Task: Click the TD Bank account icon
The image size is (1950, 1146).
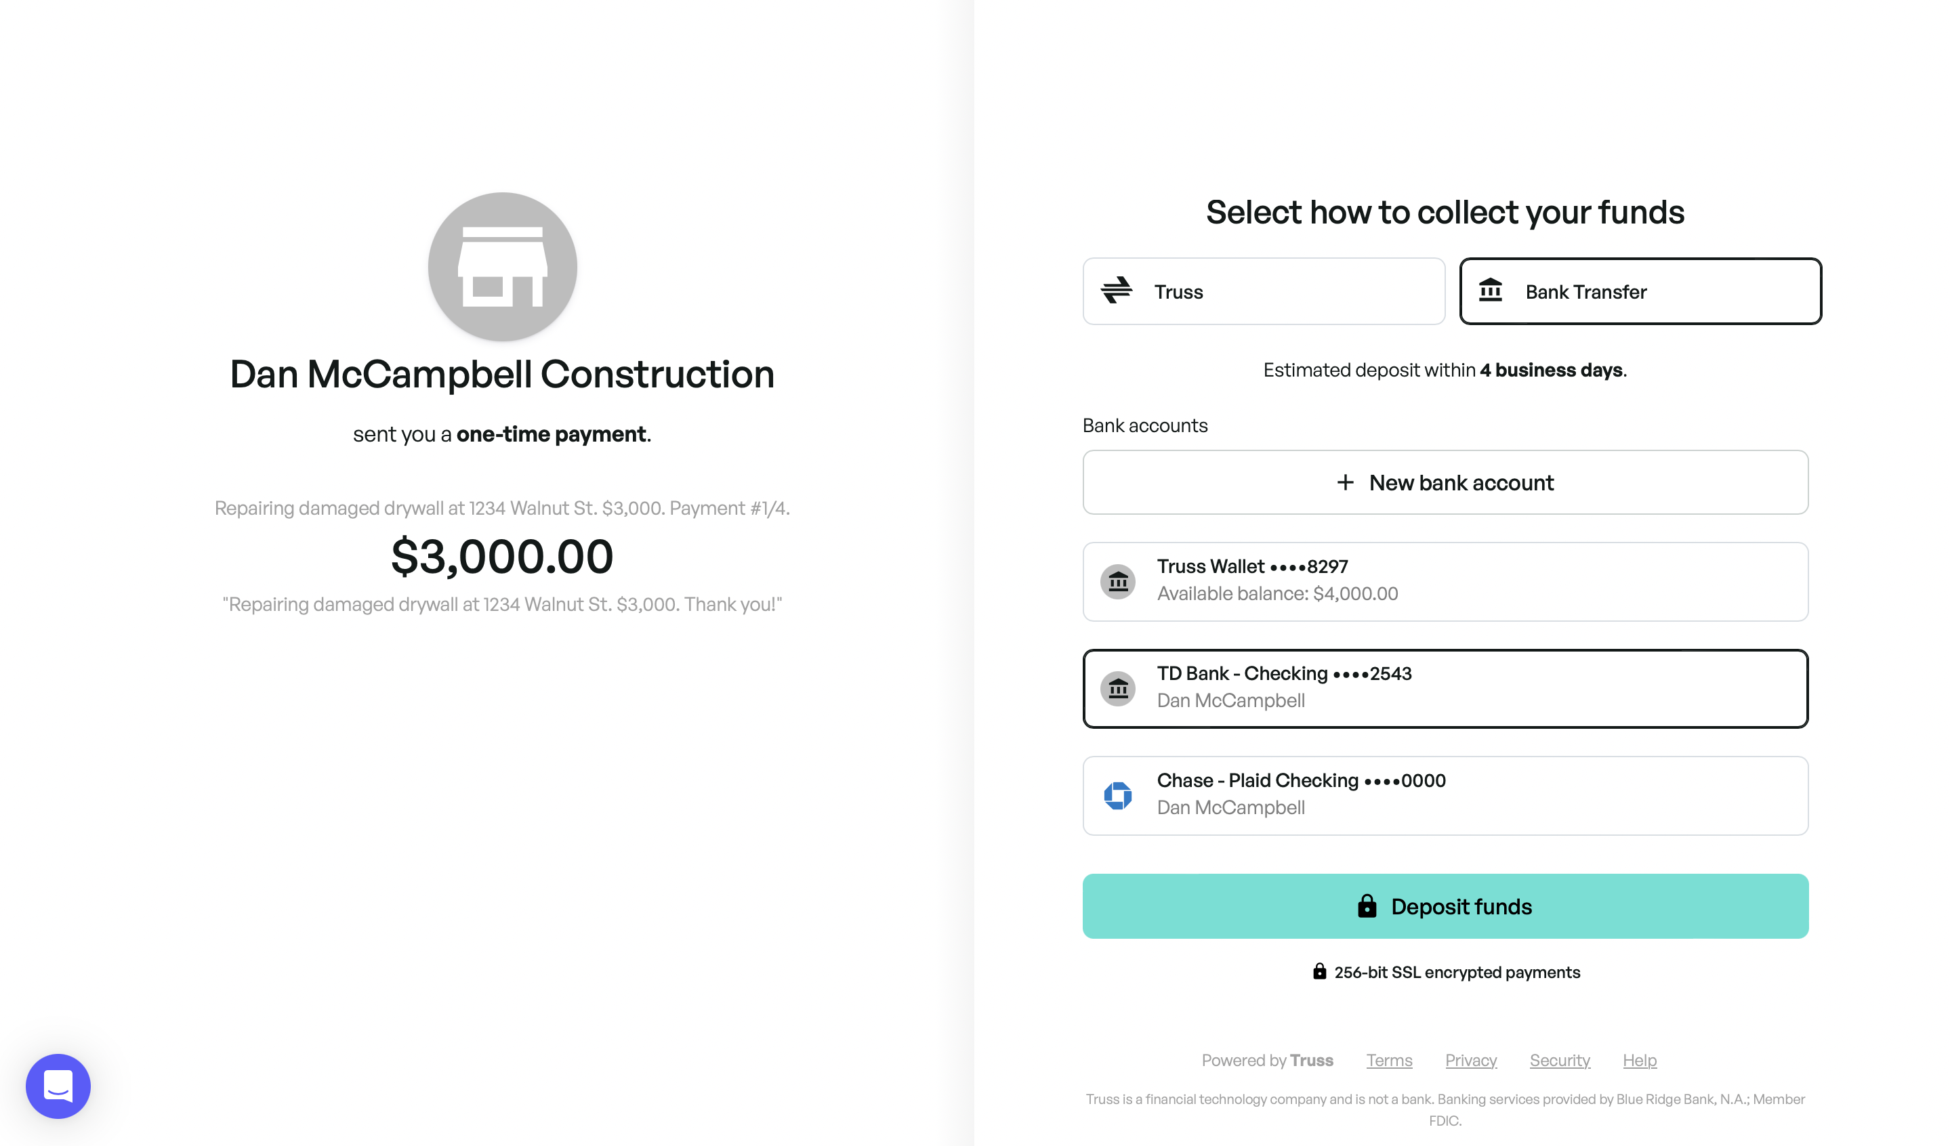Action: click(x=1117, y=688)
